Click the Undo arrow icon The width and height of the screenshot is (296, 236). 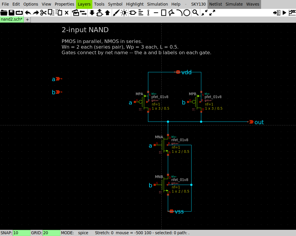click(x=28, y=13)
